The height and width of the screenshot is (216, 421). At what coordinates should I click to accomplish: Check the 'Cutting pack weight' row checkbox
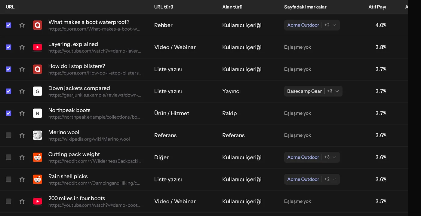8,157
